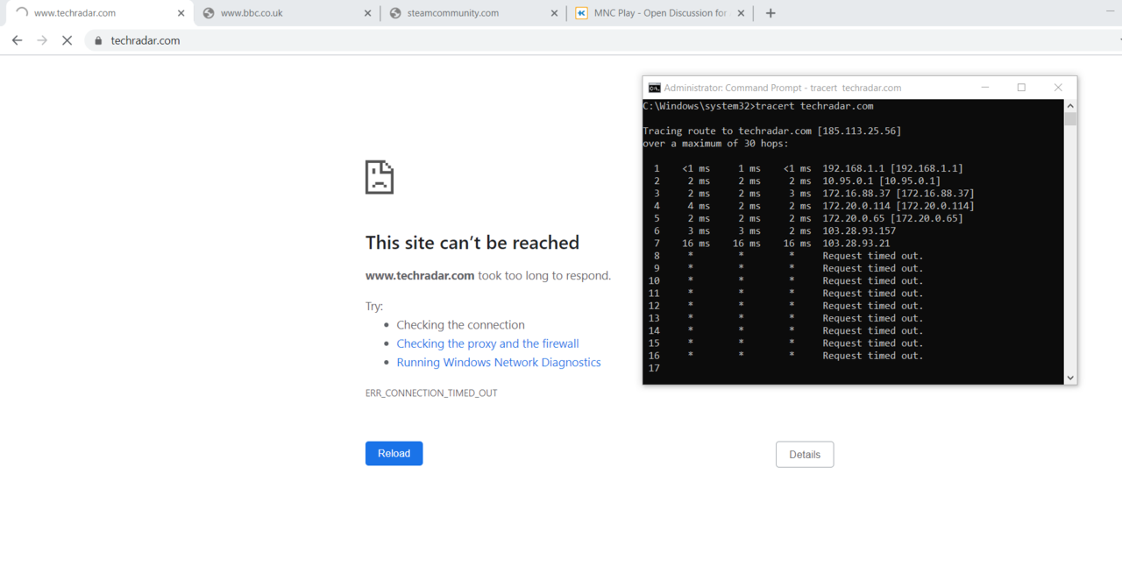1122x573 pixels.
Task: Open a new tab with the plus icon
Action: [770, 13]
